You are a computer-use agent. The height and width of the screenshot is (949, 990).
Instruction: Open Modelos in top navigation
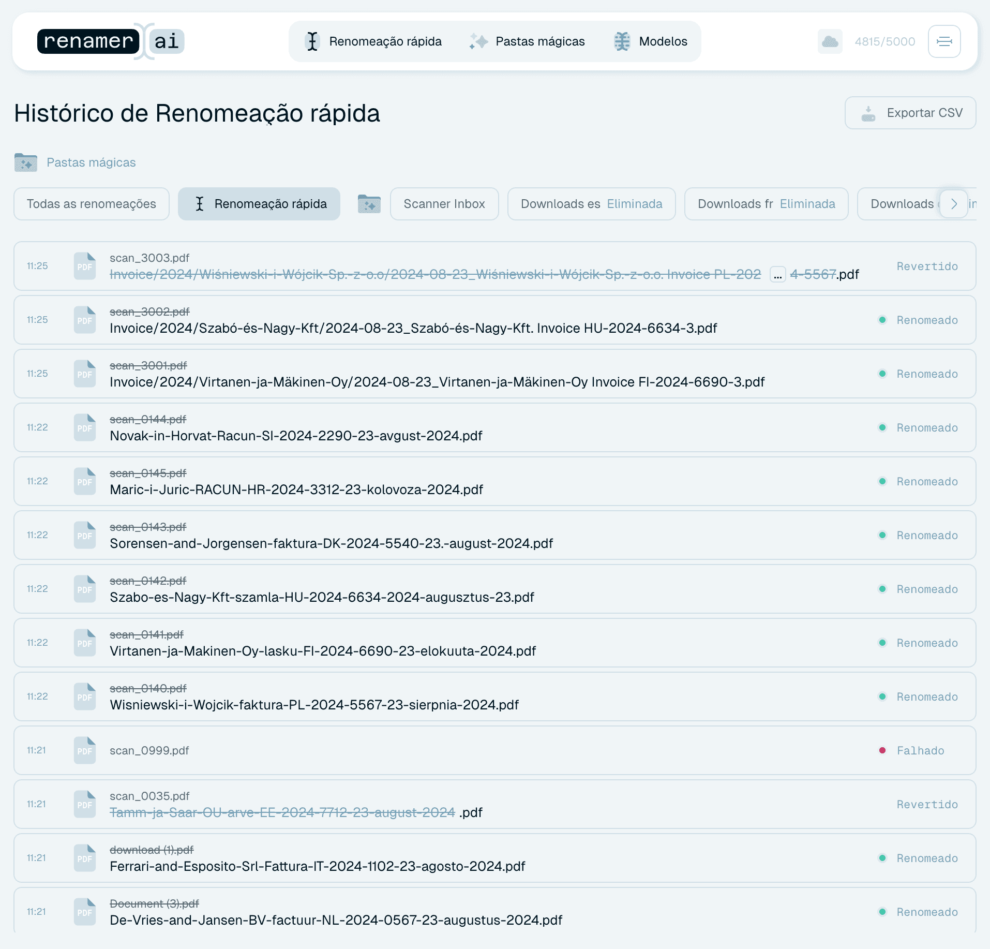point(650,41)
